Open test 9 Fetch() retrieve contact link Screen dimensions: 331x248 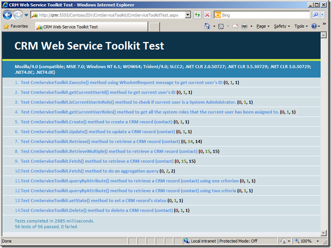point(97,161)
